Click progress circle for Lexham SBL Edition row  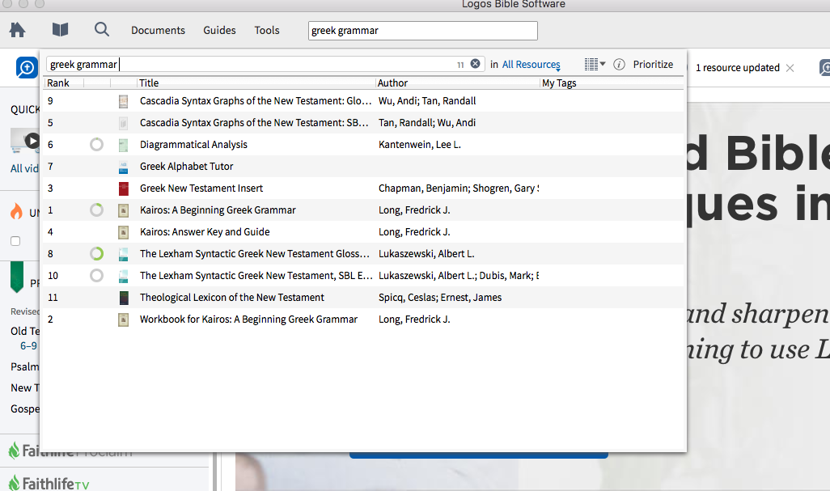[96, 276]
